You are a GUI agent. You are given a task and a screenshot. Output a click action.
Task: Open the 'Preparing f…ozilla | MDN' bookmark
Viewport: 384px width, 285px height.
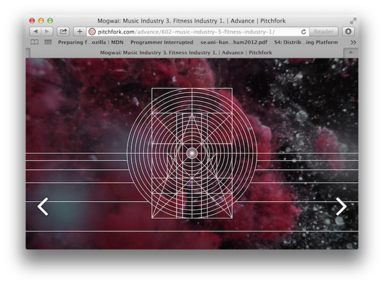point(91,42)
